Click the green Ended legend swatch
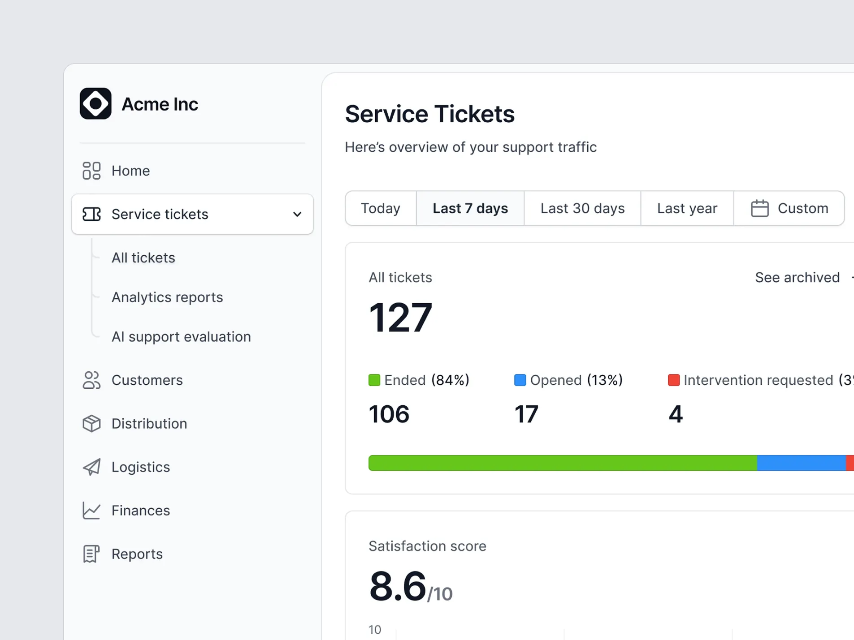Screen dimensions: 854x640 click(x=374, y=380)
